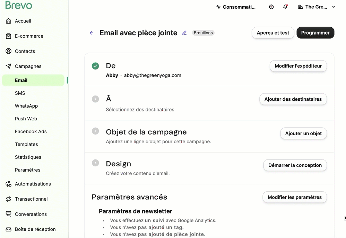Click the sender name Abby
Viewport: 346px width, 238px height.
click(x=112, y=75)
